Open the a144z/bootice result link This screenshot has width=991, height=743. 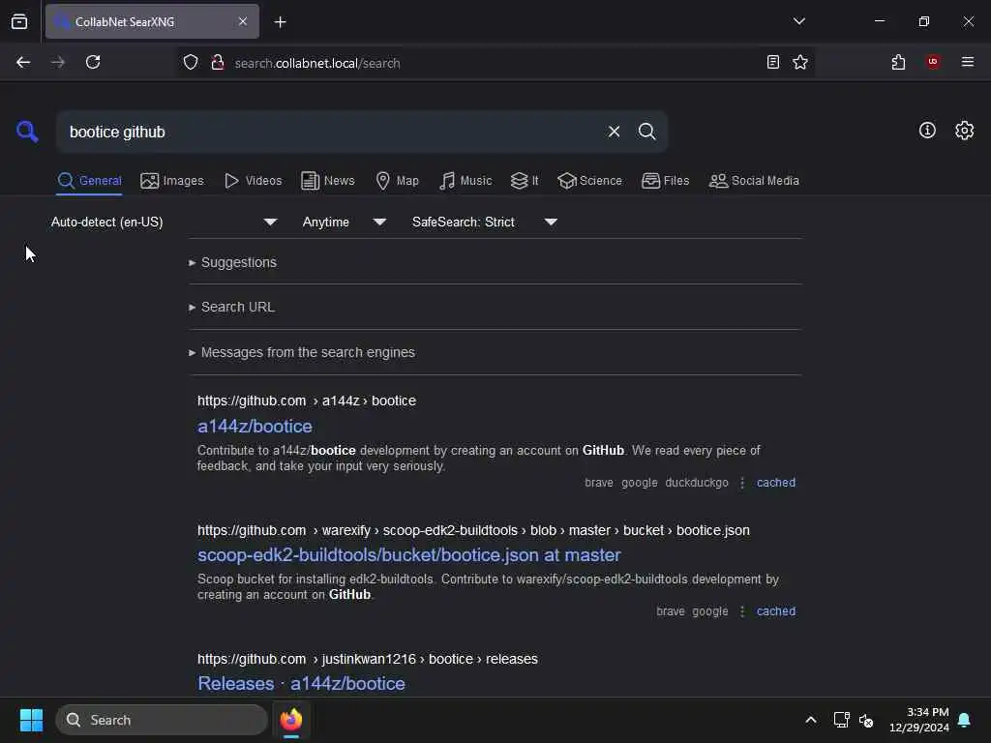255,427
